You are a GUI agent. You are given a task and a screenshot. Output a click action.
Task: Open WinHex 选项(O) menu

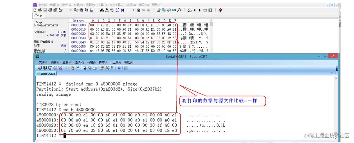tap(131, 5)
